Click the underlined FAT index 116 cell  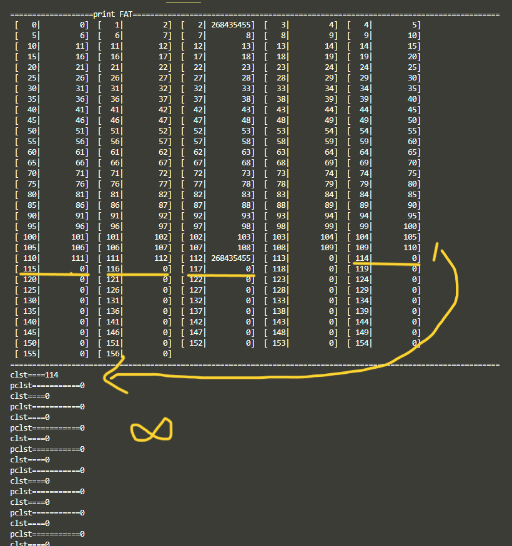tap(114, 269)
